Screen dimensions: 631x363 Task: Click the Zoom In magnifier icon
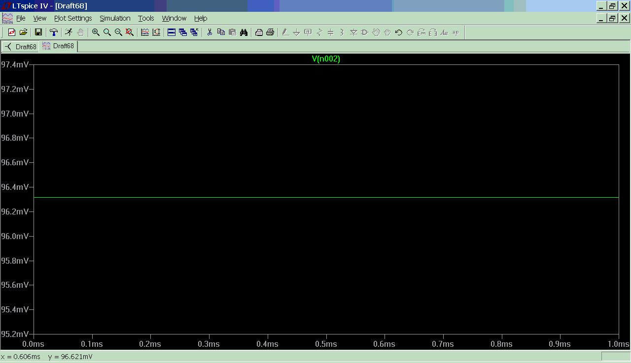[x=96, y=32]
